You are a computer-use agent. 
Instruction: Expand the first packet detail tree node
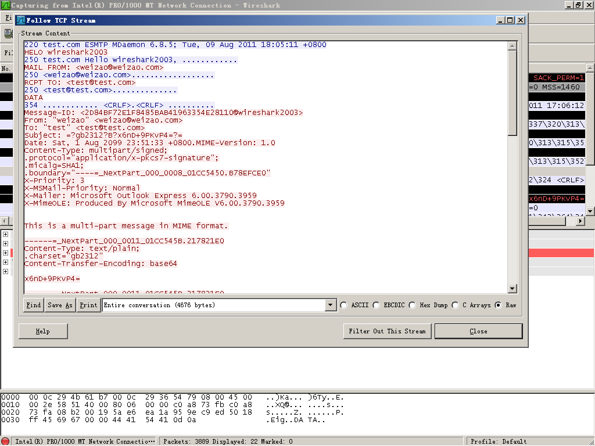5,235
